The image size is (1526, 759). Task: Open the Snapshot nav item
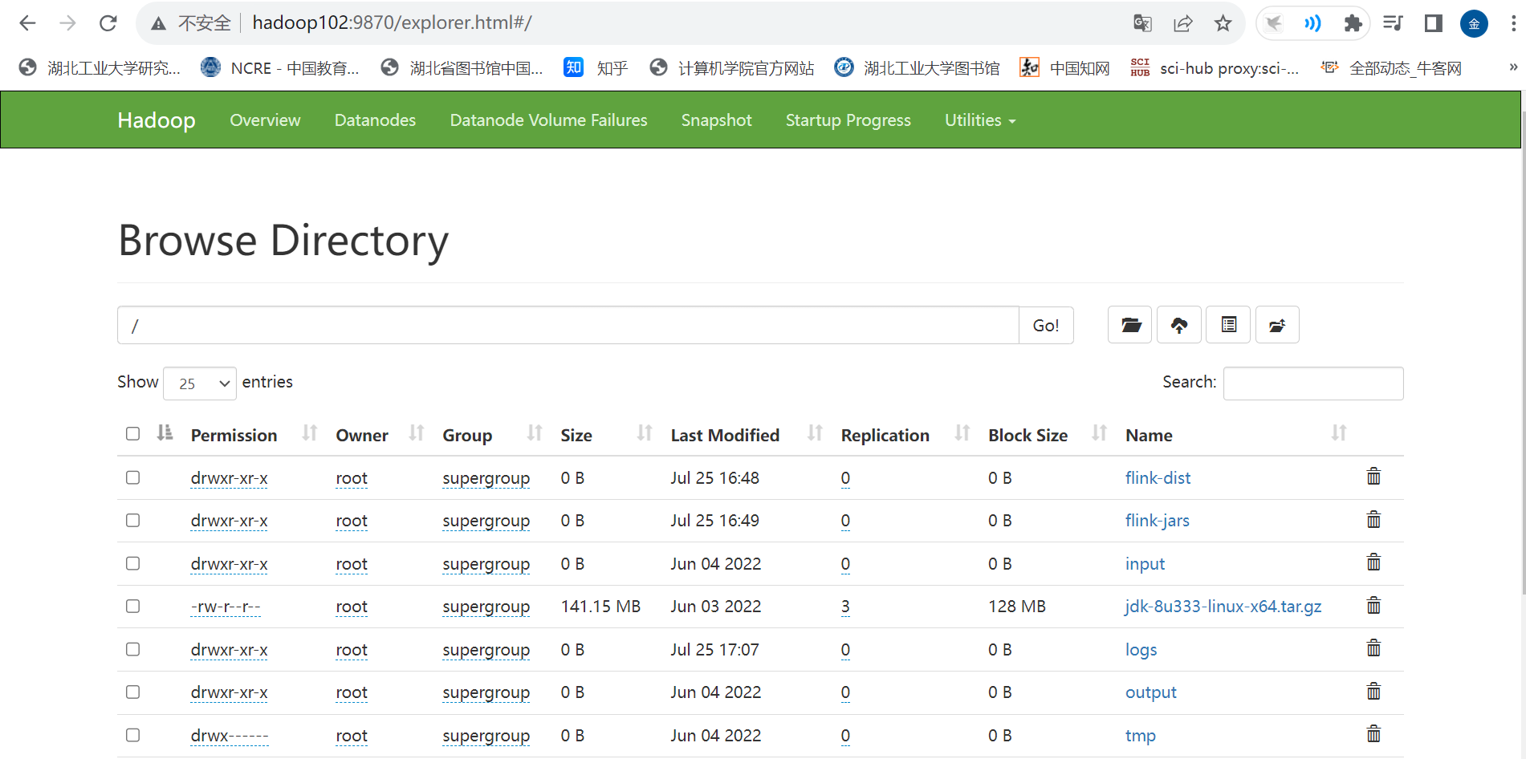coord(716,120)
